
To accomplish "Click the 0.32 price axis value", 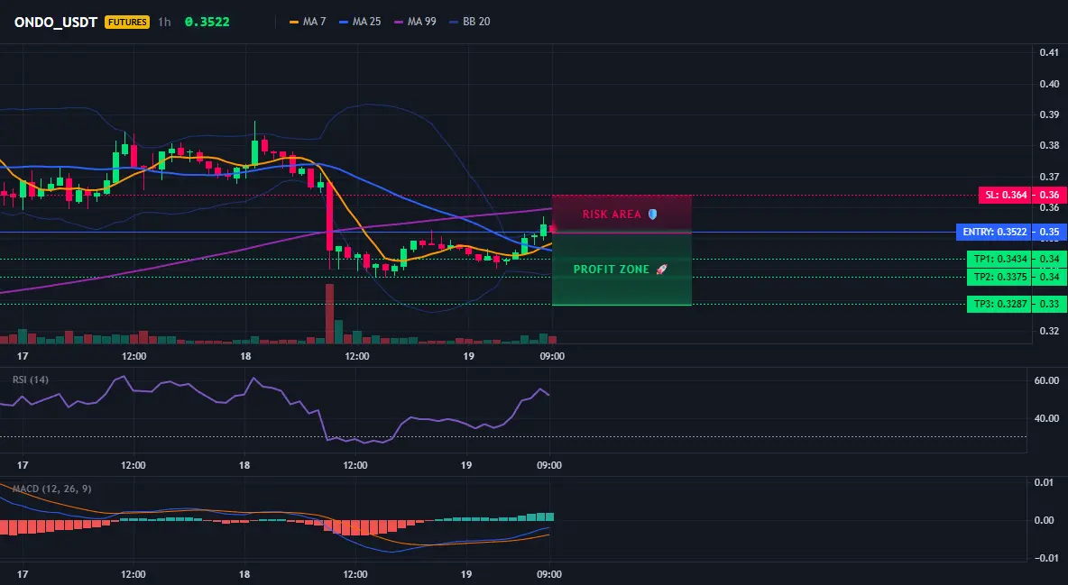I will click(1049, 331).
